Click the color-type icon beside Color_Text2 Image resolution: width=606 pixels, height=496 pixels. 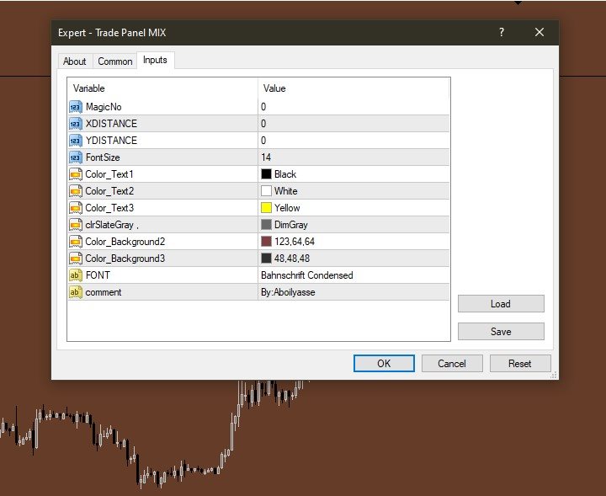(x=76, y=191)
